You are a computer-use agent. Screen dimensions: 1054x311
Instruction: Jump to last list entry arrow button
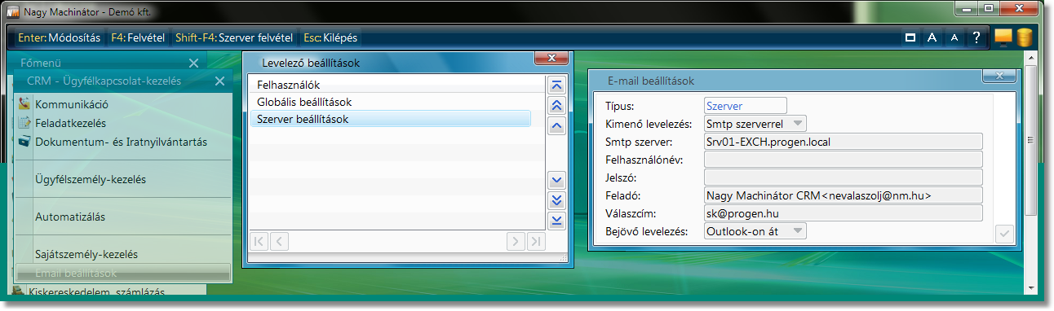click(557, 221)
